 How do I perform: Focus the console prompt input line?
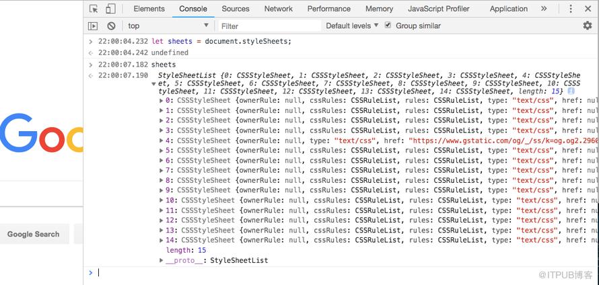click(346, 272)
